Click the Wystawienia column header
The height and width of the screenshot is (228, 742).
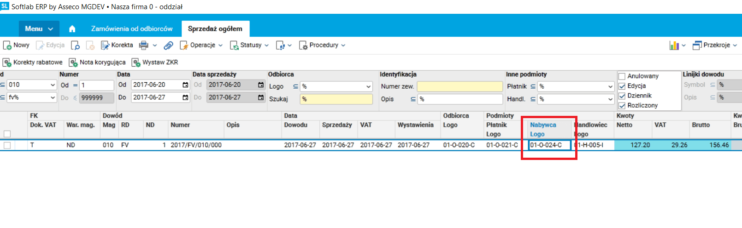pyautogui.click(x=415, y=125)
